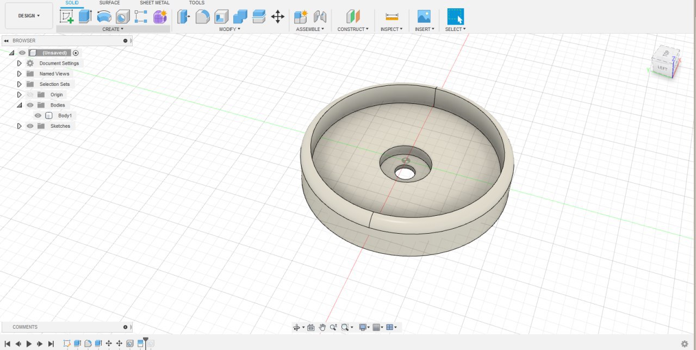Open the Measure tool under Inspect
696x350 pixels.
(x=391, y=16)
